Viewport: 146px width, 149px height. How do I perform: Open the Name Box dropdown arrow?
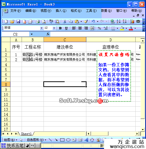click(32, 34)
